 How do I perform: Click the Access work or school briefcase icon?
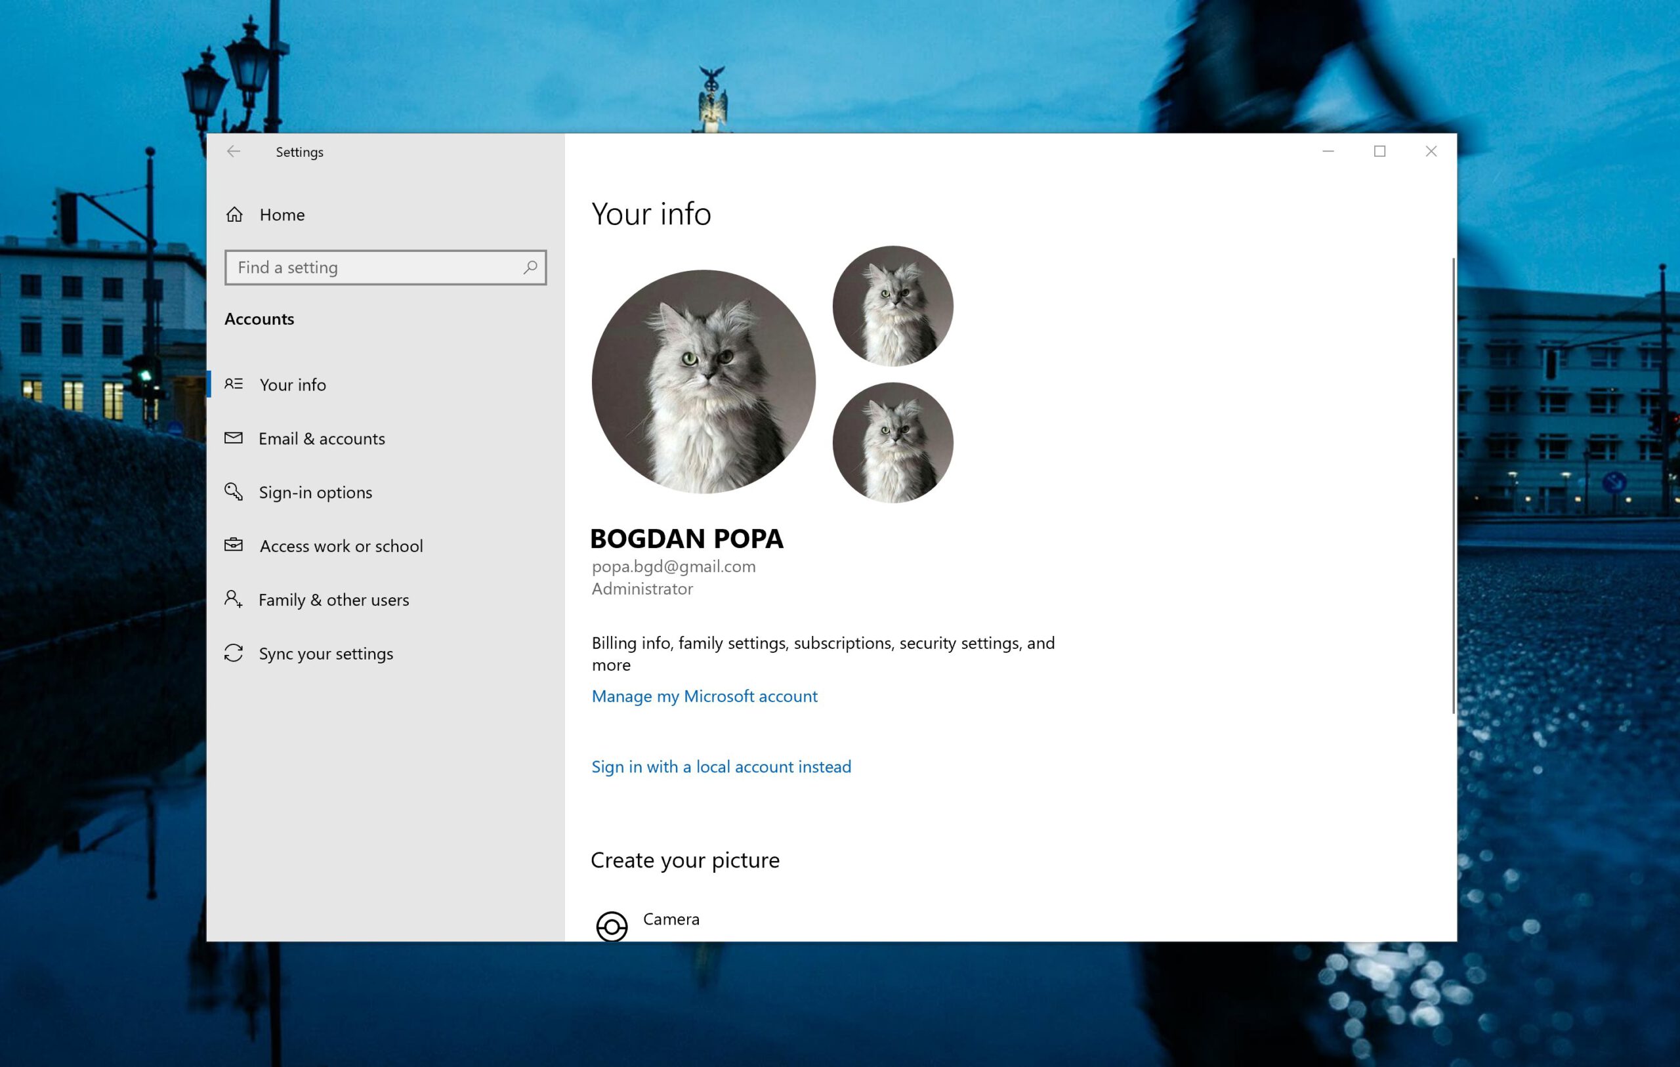click(234, 545)
